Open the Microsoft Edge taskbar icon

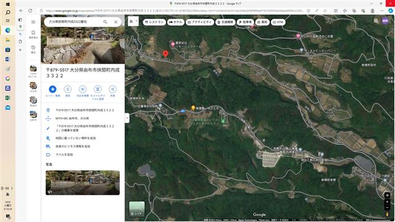pos(8,30)
